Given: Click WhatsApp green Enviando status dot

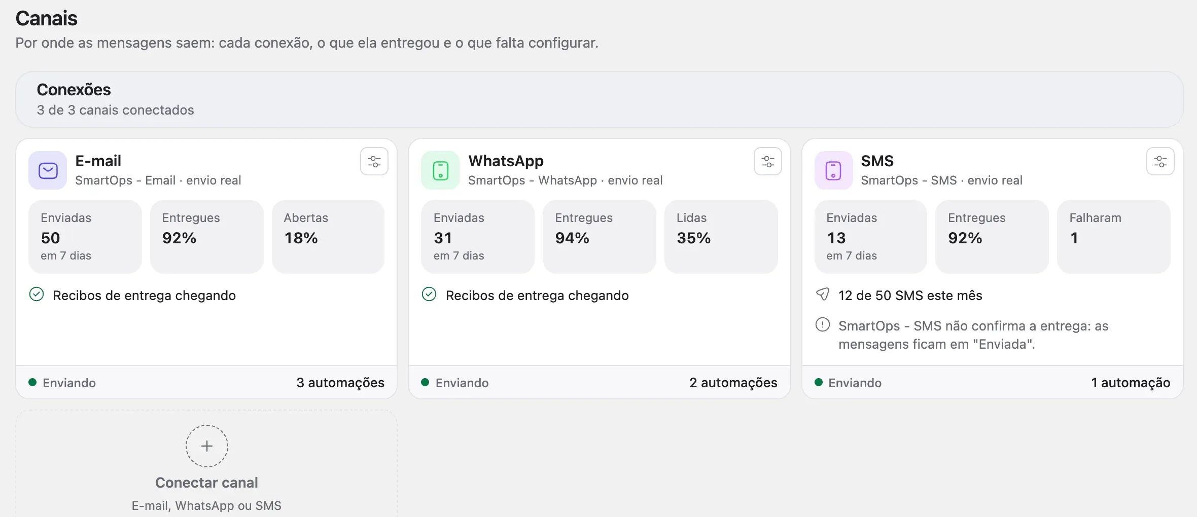Looking at the screenshot, I should [425, 382].
